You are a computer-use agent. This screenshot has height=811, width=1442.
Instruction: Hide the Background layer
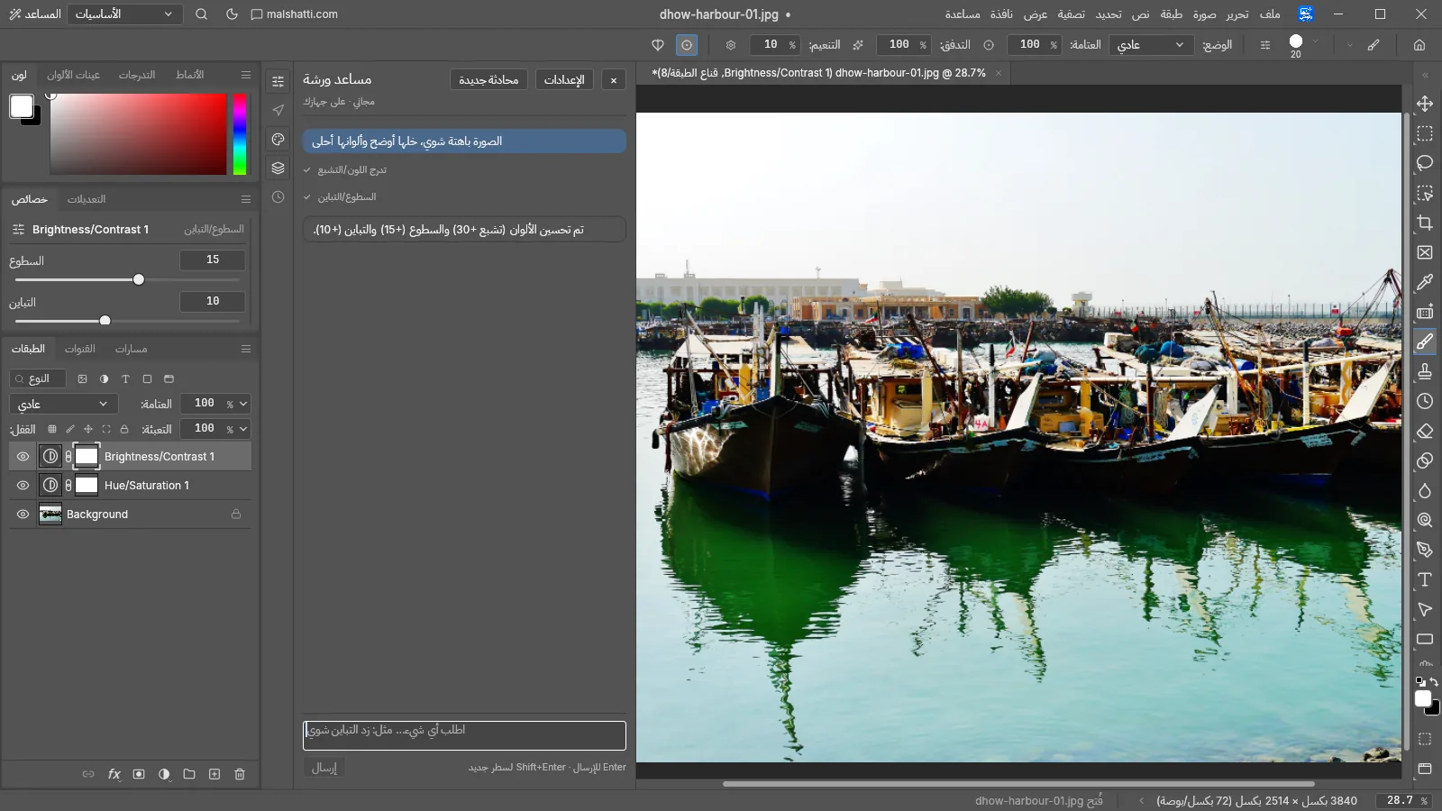point(23,515)
